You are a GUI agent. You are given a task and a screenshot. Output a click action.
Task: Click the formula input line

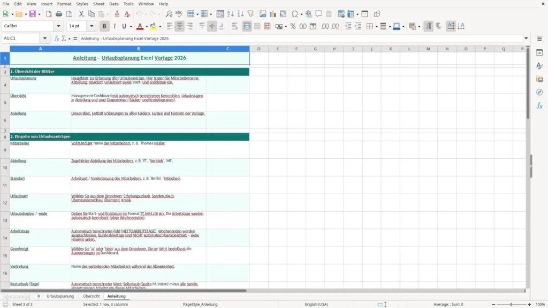tap(301, 38)
